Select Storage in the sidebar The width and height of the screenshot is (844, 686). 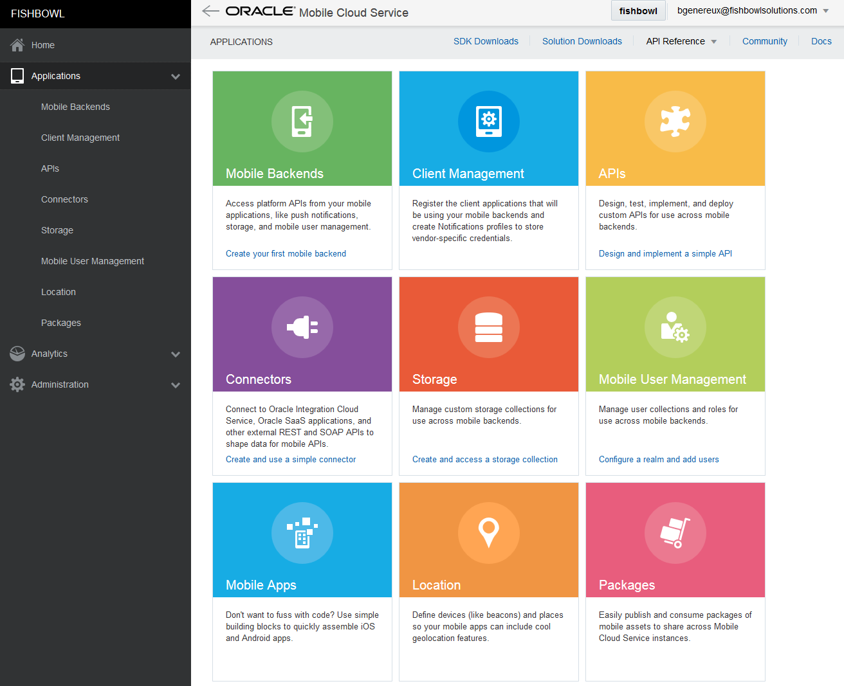(x=57, y=230)
